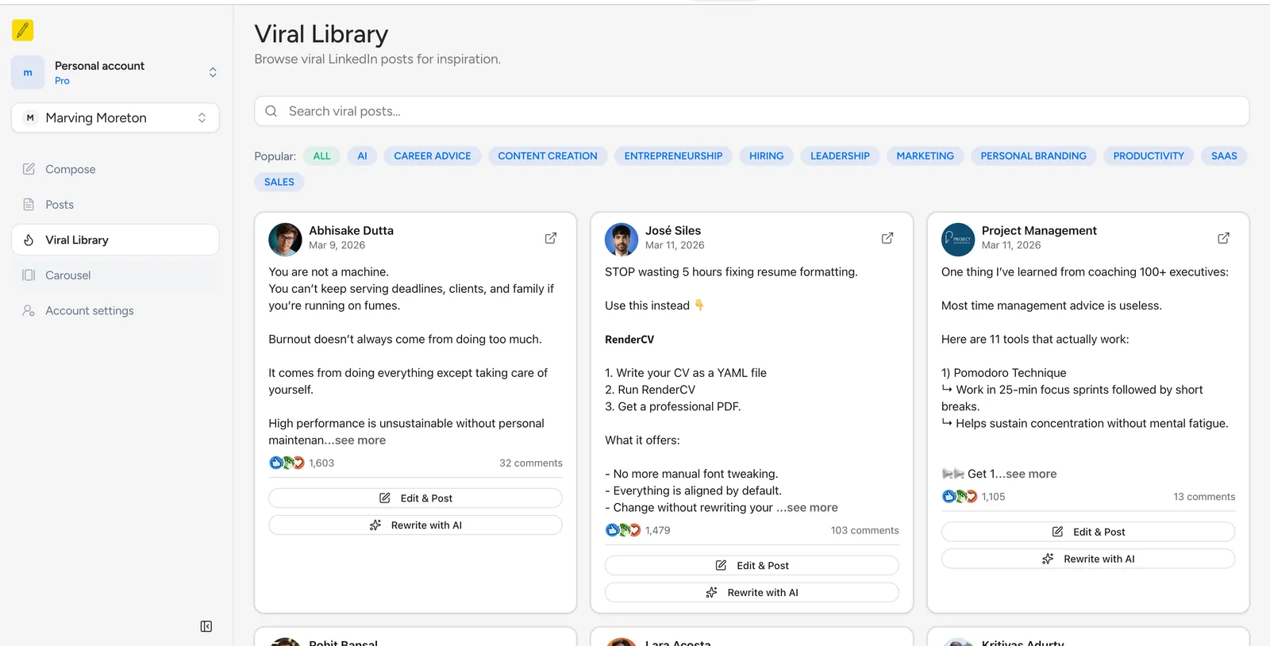This screenshot has width=1270, height=646.
Task: Open Abhisake Dutta's post in external link
Action: tap(550, 238)
